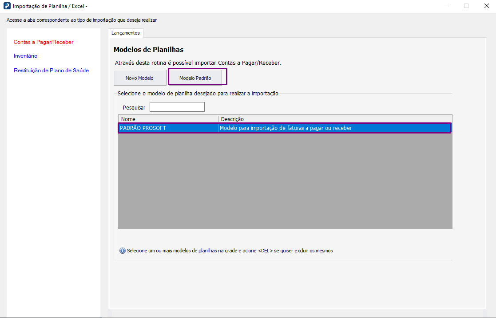Click the Prosoft app icon in title bar

(7, 6)
